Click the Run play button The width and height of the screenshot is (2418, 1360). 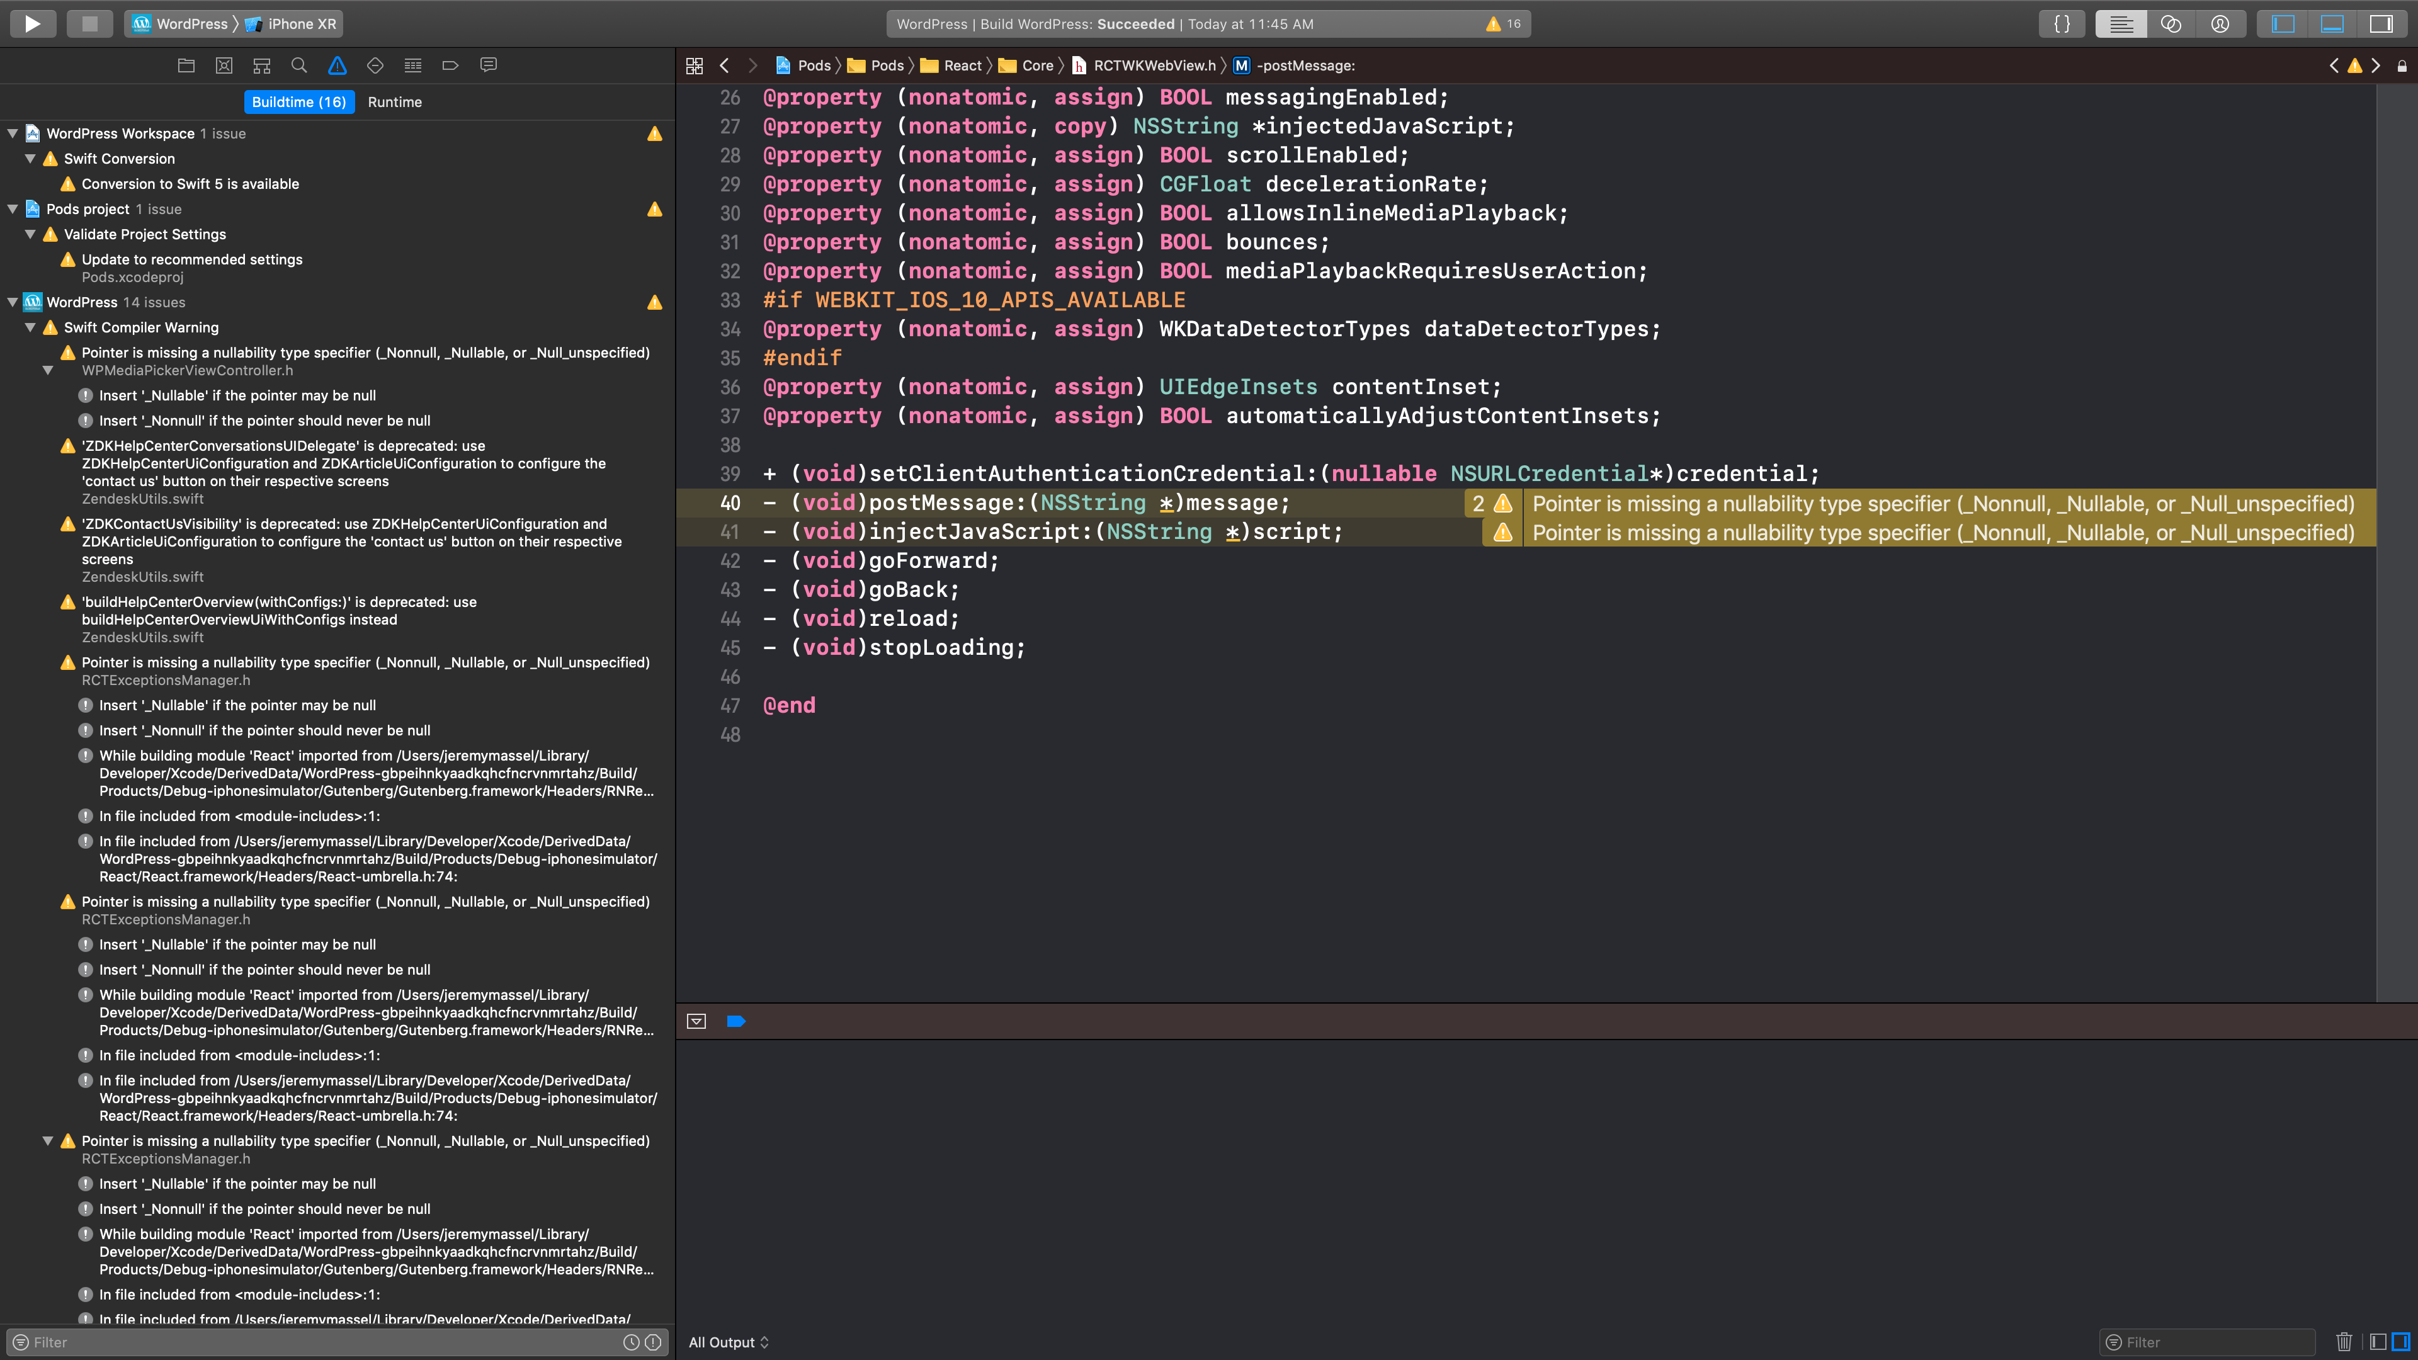point(33,23)
